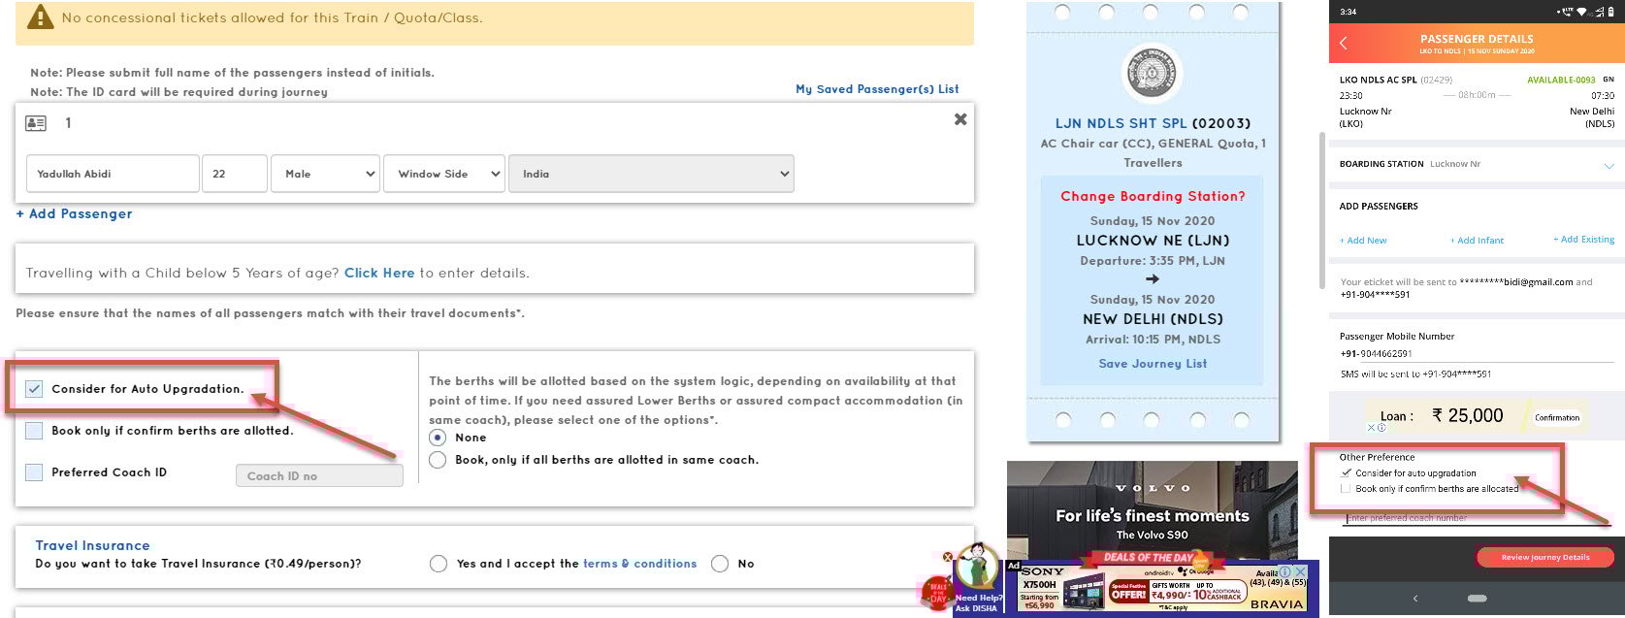Click the Indian Railways logo on the ticket

pyautogui.click(x=1152, y=75)
